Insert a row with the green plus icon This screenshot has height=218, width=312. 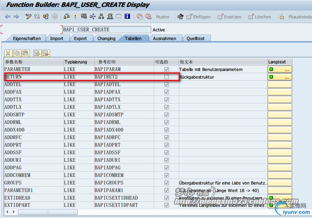tap(37, 53)
